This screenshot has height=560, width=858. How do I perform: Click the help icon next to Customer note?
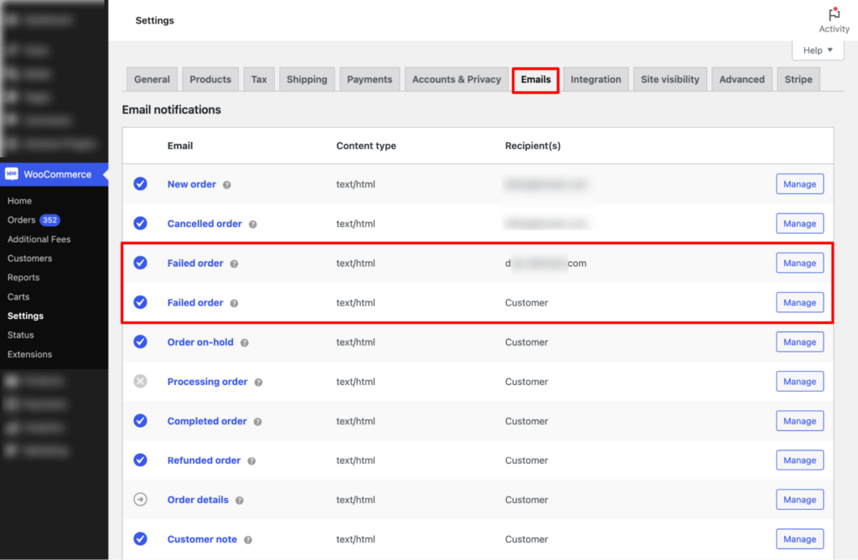point(247,539)
